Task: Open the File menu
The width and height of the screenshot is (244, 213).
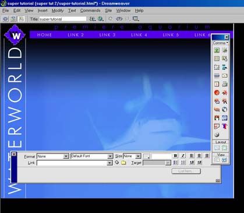Action: 5,11
